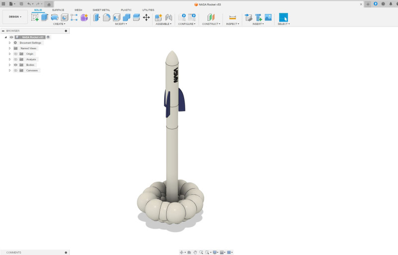Open a new design tab
Image resolution: width=398 pixels, height=255 pixels.
(x=368, y=4)
